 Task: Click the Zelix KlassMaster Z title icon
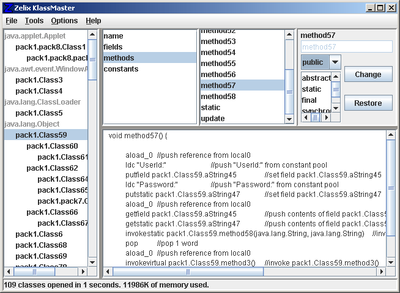pyautogui.click(x=8, y=8)
